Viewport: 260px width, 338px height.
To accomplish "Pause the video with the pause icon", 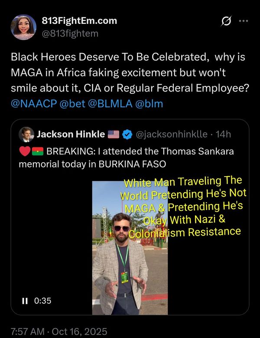I will click(25, 301).
